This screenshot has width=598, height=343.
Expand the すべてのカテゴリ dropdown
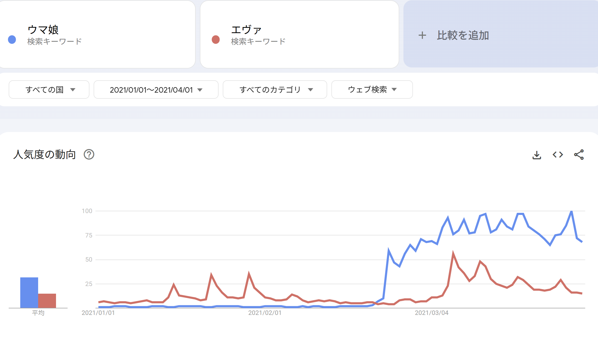pos(275,90)
